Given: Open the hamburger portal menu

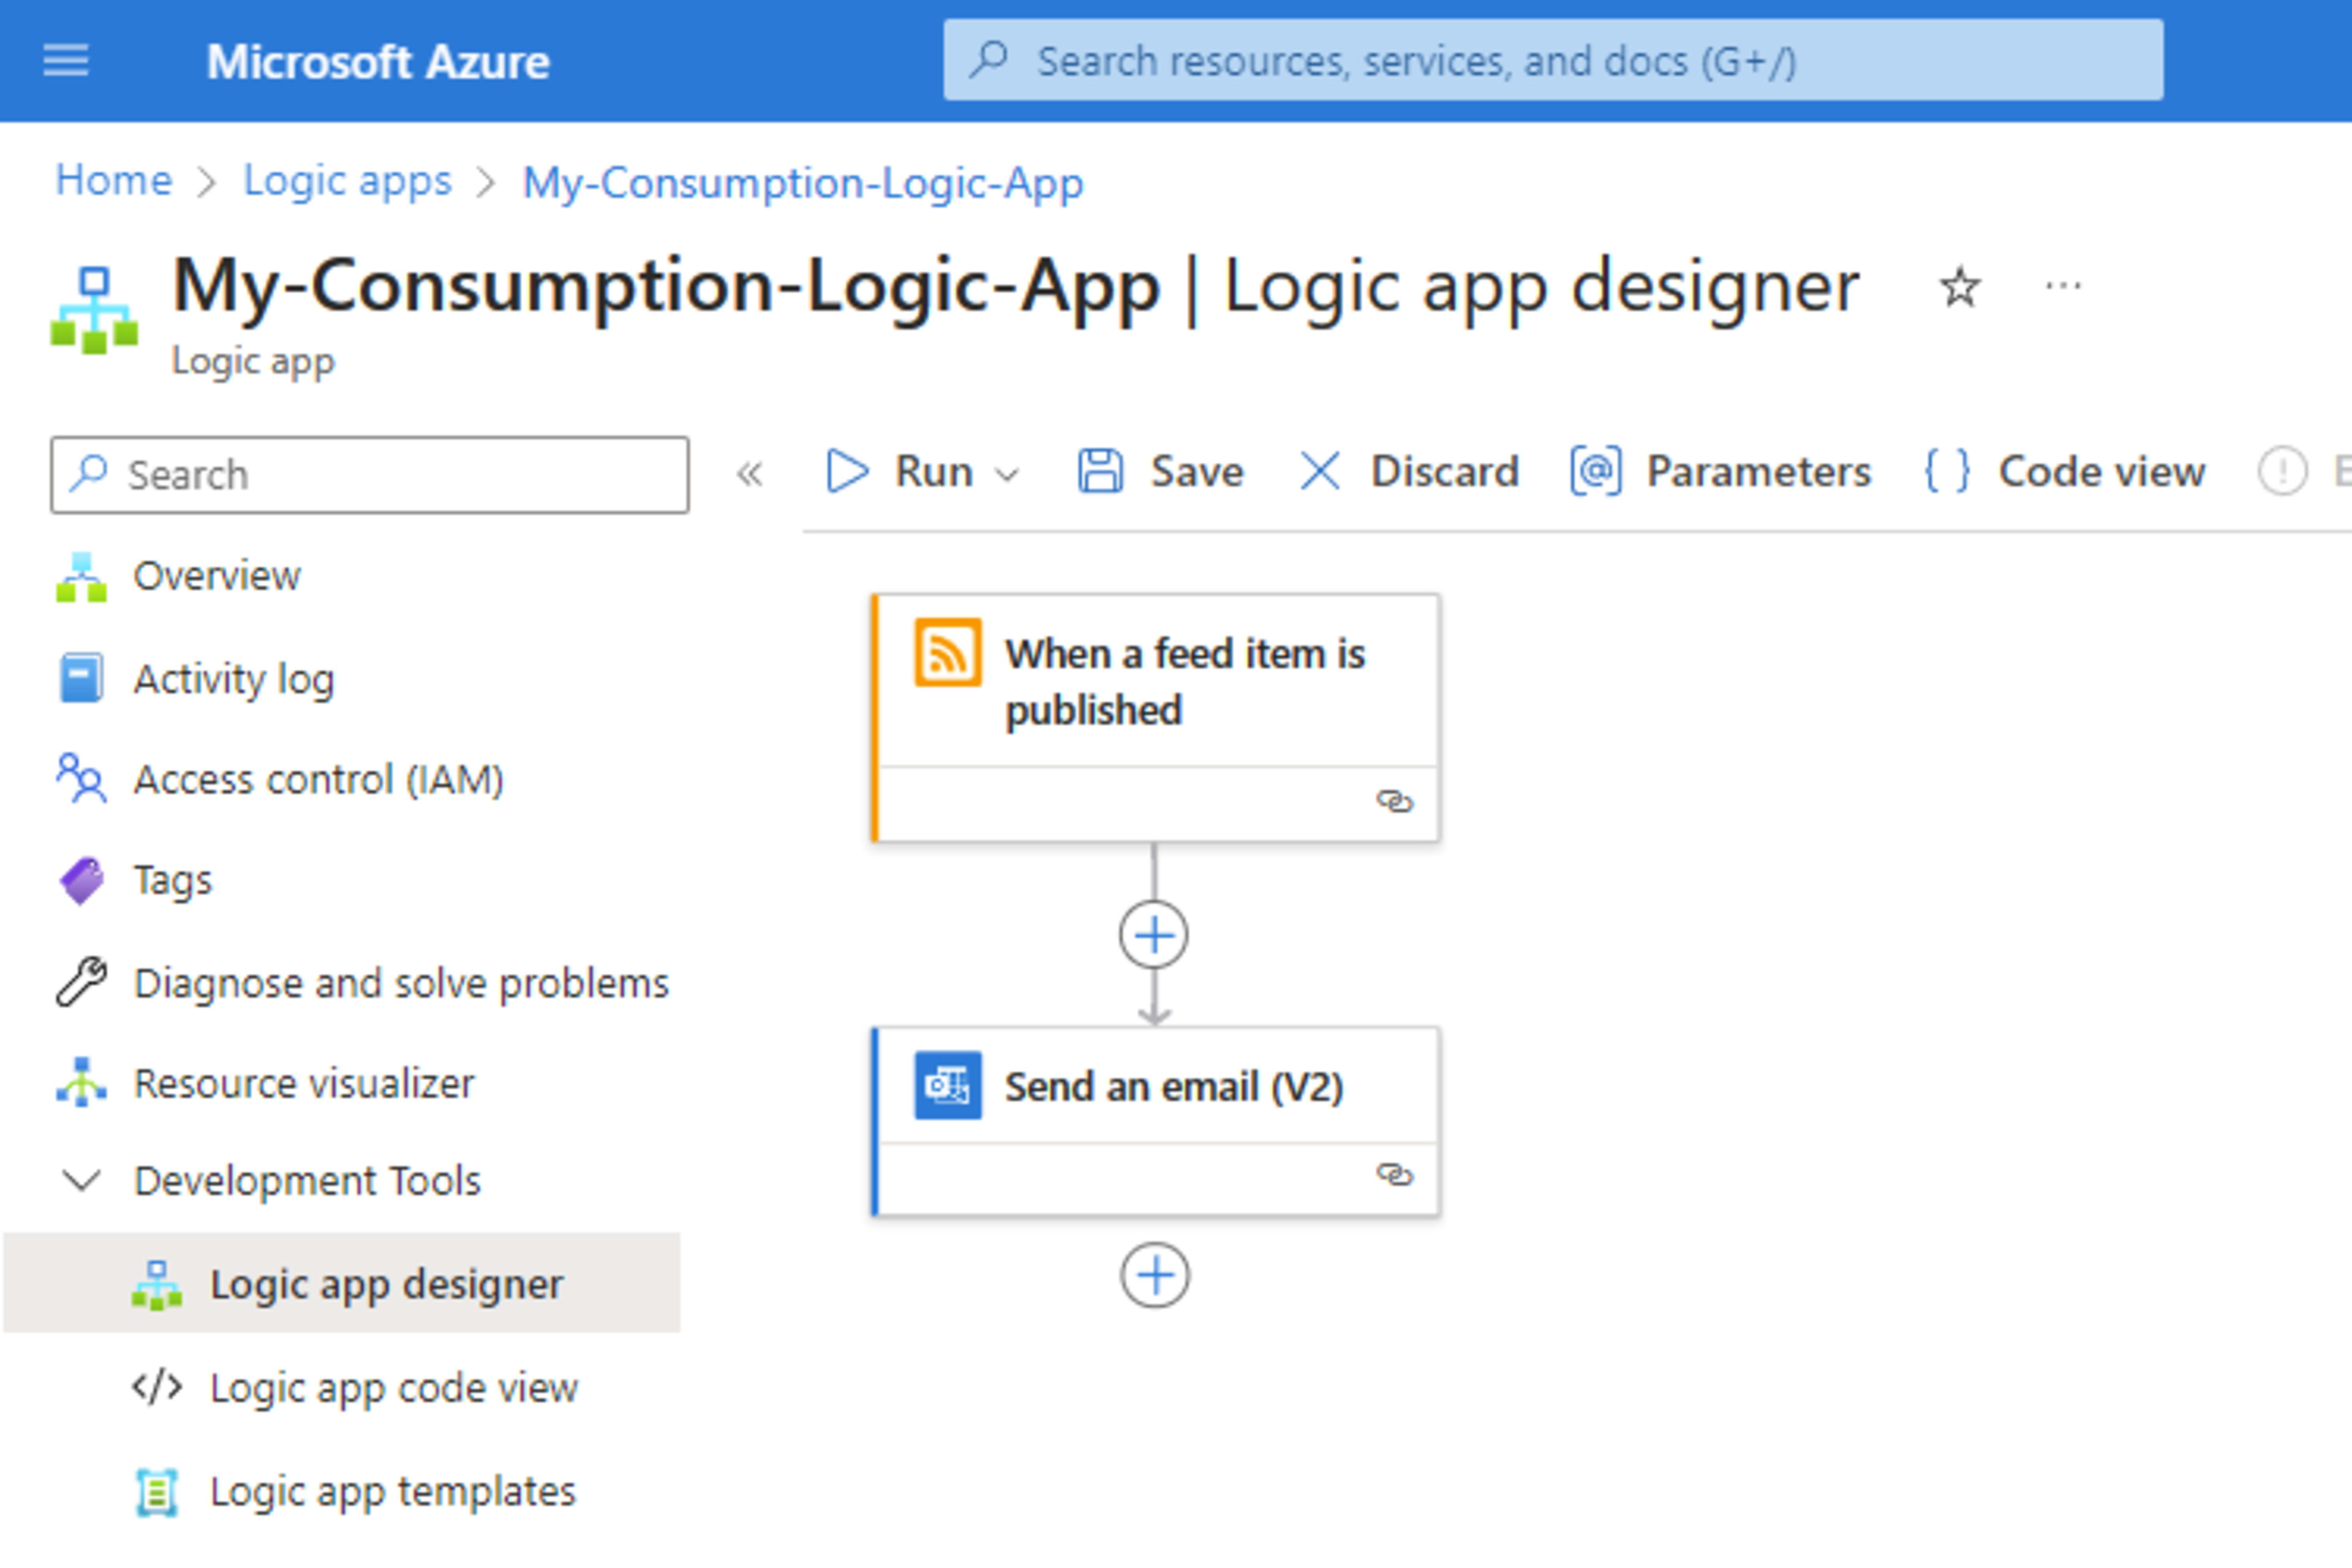Looking at the screenshot, I should pos(66,61).
